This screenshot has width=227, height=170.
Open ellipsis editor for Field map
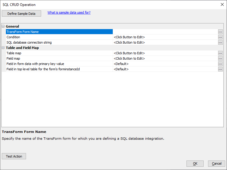[x=220, y=58]
